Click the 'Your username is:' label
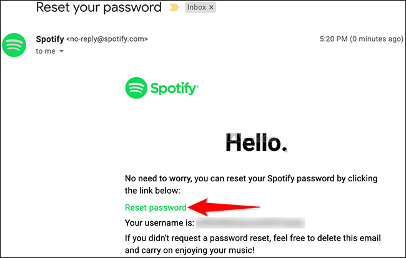This screenshot has width=406, height=258. tap(159, 222)
